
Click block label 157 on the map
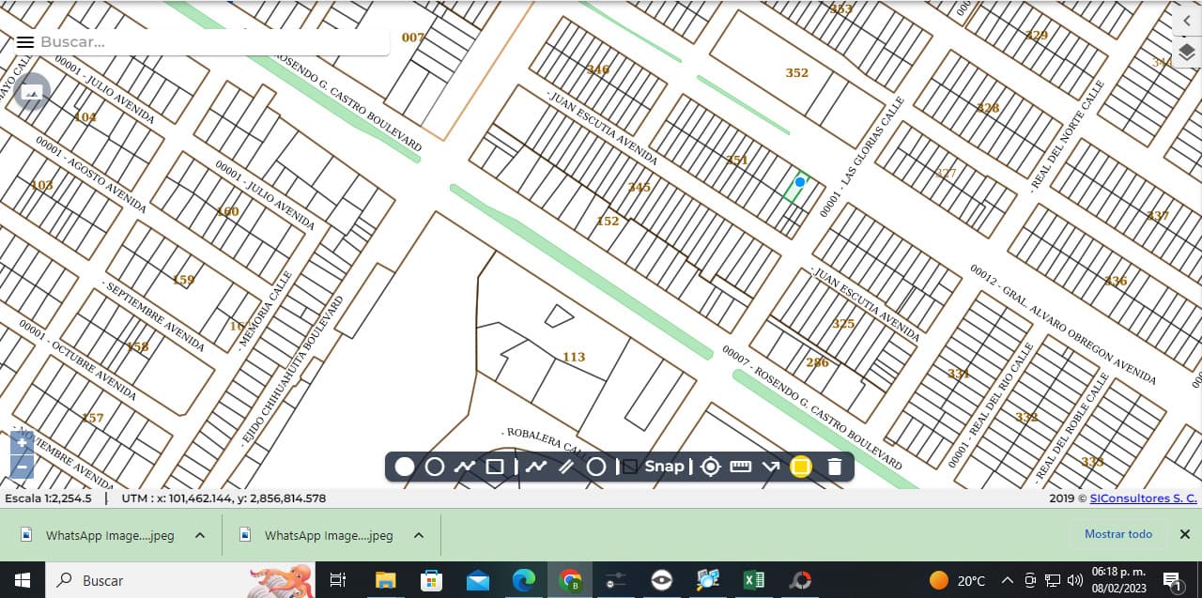pyautogui.click(x=93, y=418)
